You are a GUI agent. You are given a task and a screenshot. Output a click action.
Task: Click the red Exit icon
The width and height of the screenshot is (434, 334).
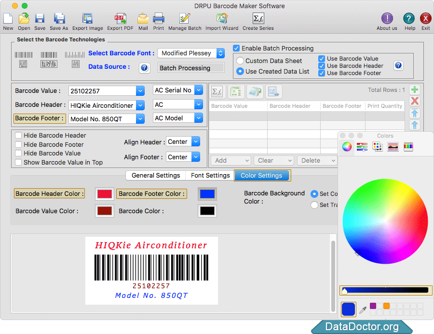[425, 18]
